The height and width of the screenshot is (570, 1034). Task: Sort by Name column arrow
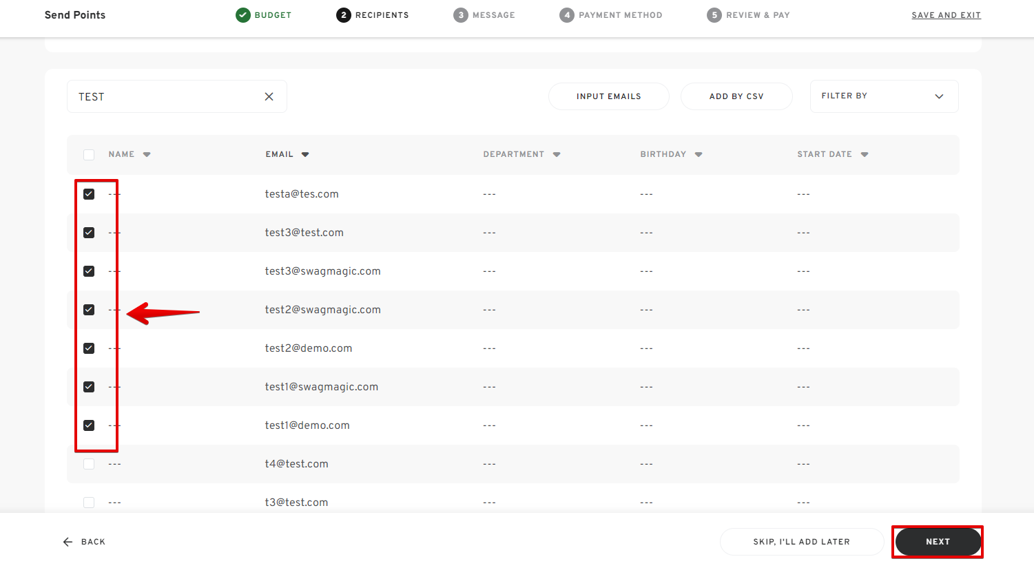(147, 155)
